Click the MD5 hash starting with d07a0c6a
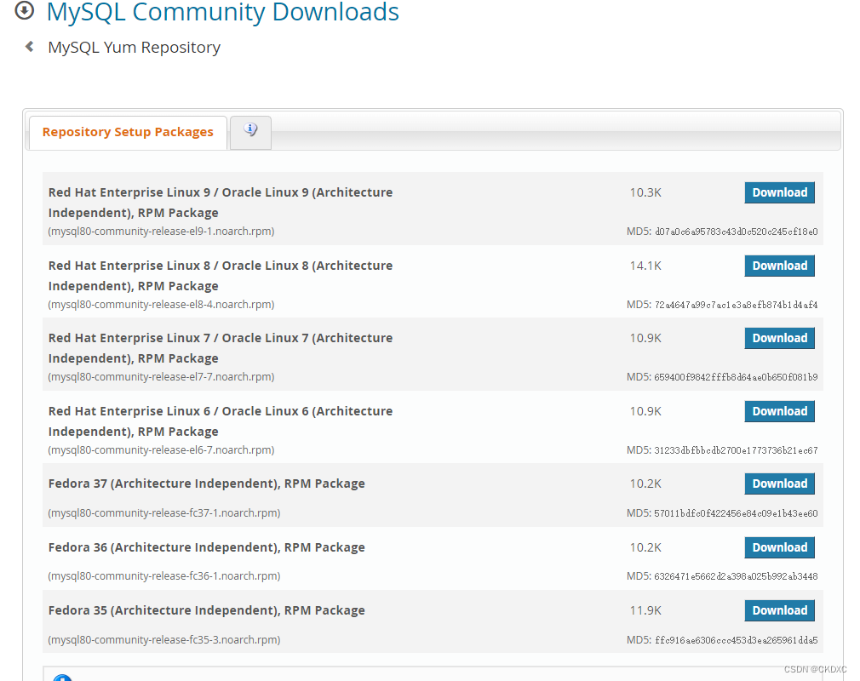The width and height of the screenshot is (860, 681). pyautogui.click(x=736, y=232)
